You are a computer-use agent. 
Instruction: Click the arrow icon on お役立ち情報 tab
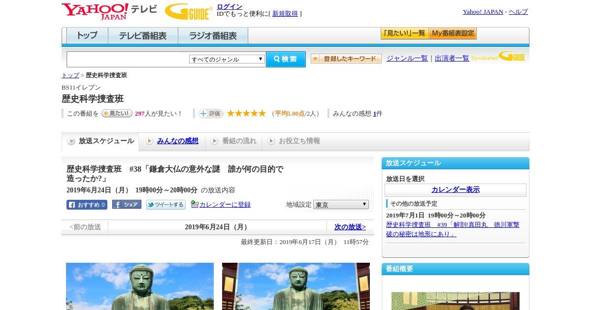pyautogui.click(x=271, y=141)
